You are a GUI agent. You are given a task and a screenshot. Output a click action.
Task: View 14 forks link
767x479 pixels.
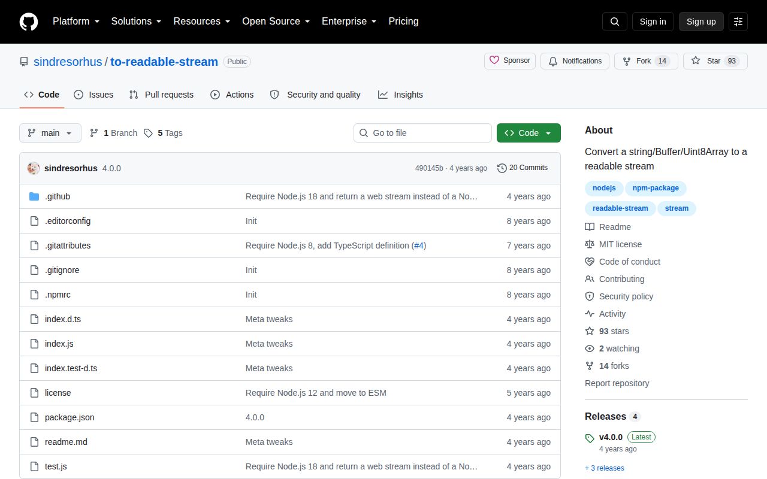point(607,366)
